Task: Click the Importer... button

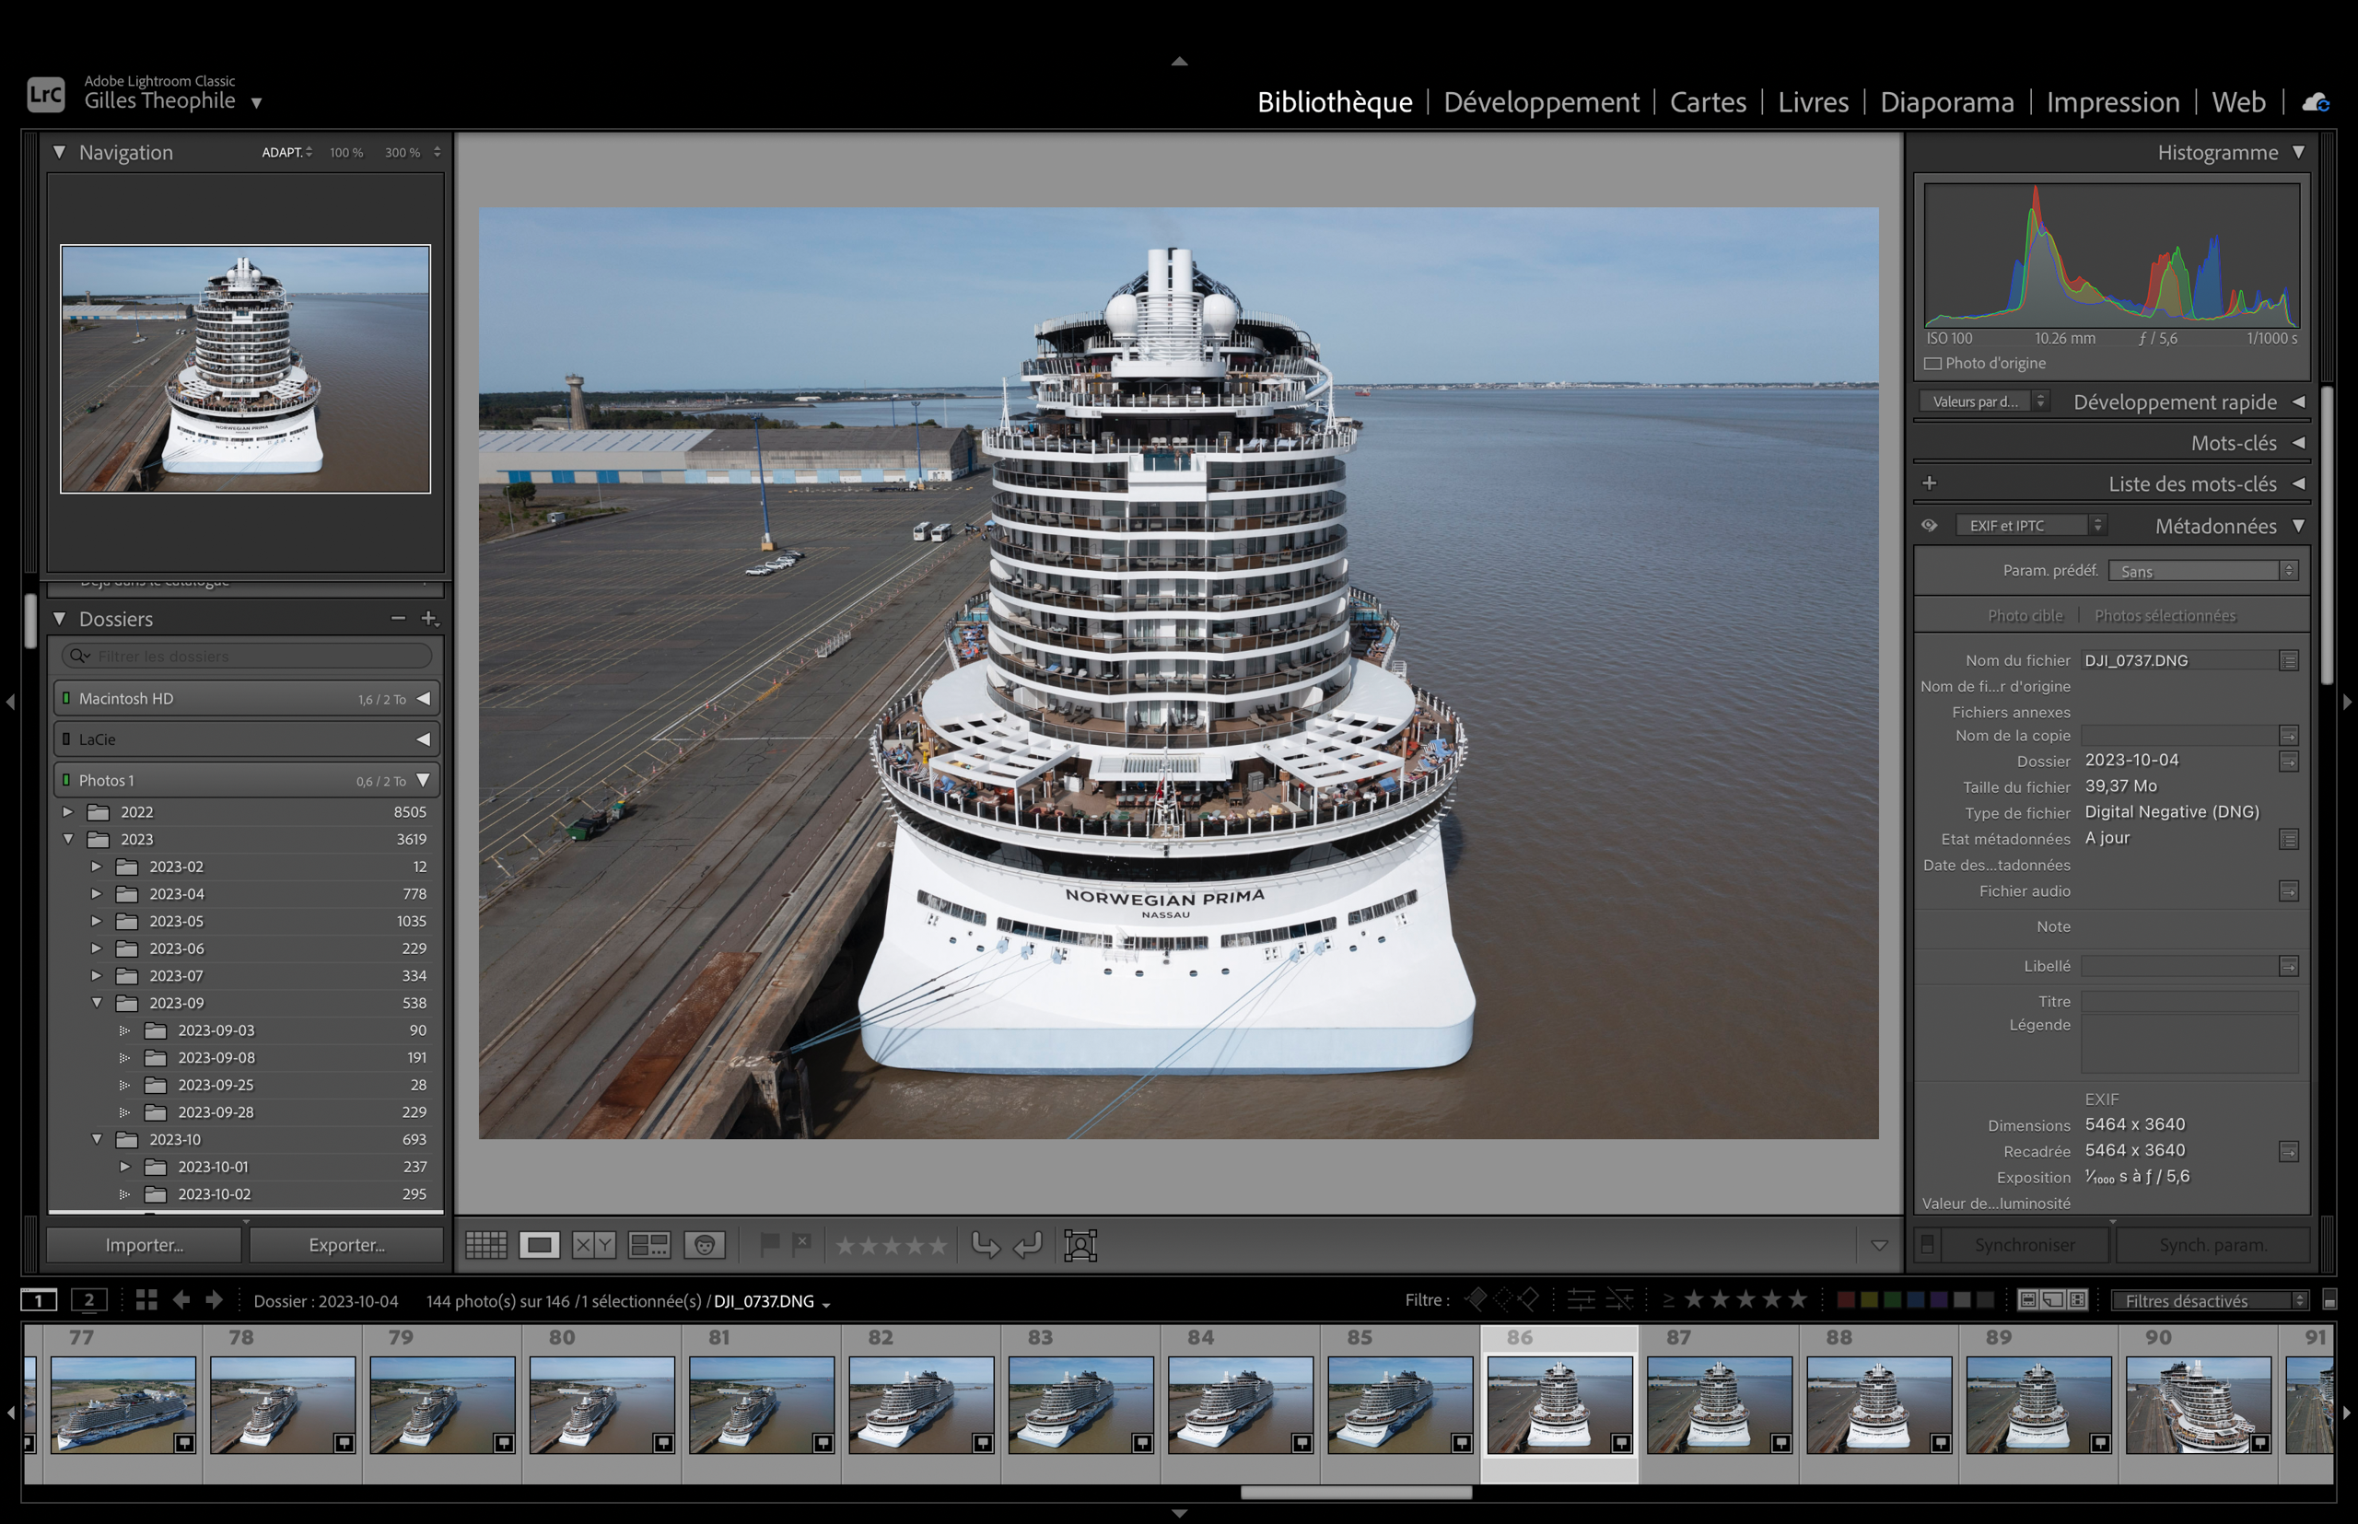Action: pos(145,1245)
